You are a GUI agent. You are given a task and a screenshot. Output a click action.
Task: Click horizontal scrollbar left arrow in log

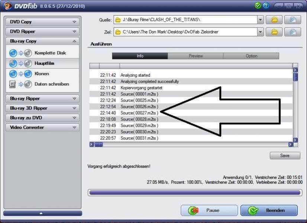[92, 144]
